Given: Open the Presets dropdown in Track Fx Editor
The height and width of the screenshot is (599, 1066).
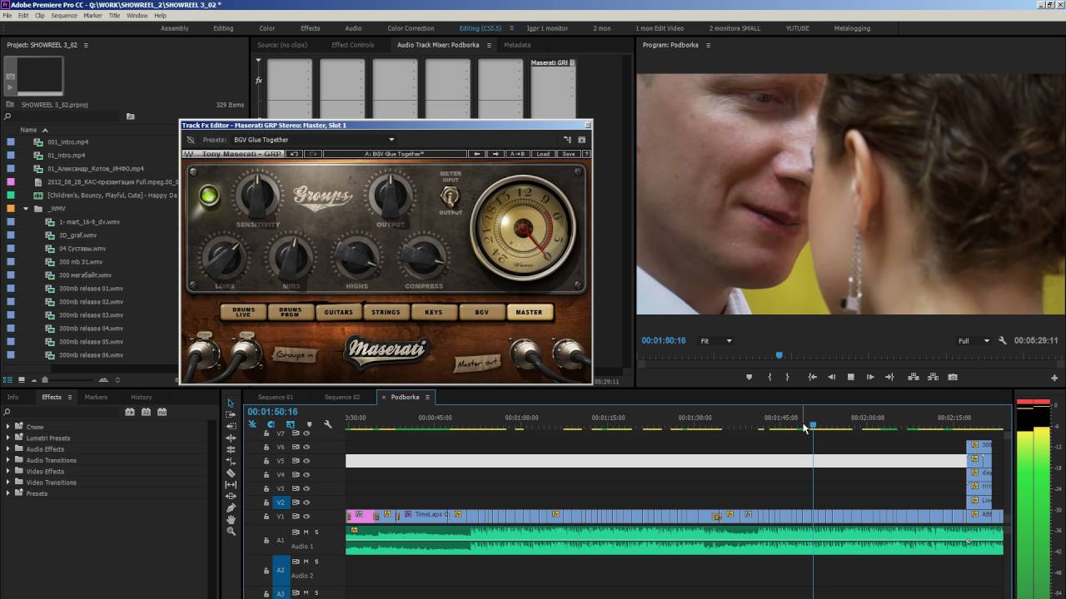Looking at the screenshot, I should point(313,140).
